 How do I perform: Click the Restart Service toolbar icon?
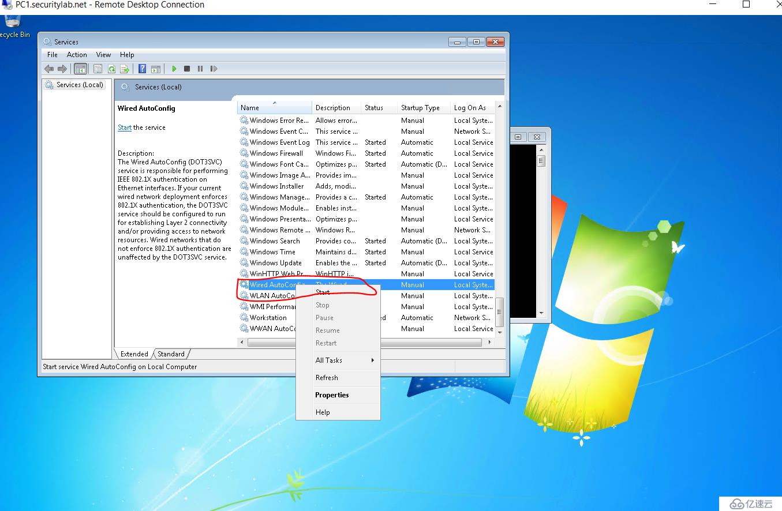coord(214,69)
